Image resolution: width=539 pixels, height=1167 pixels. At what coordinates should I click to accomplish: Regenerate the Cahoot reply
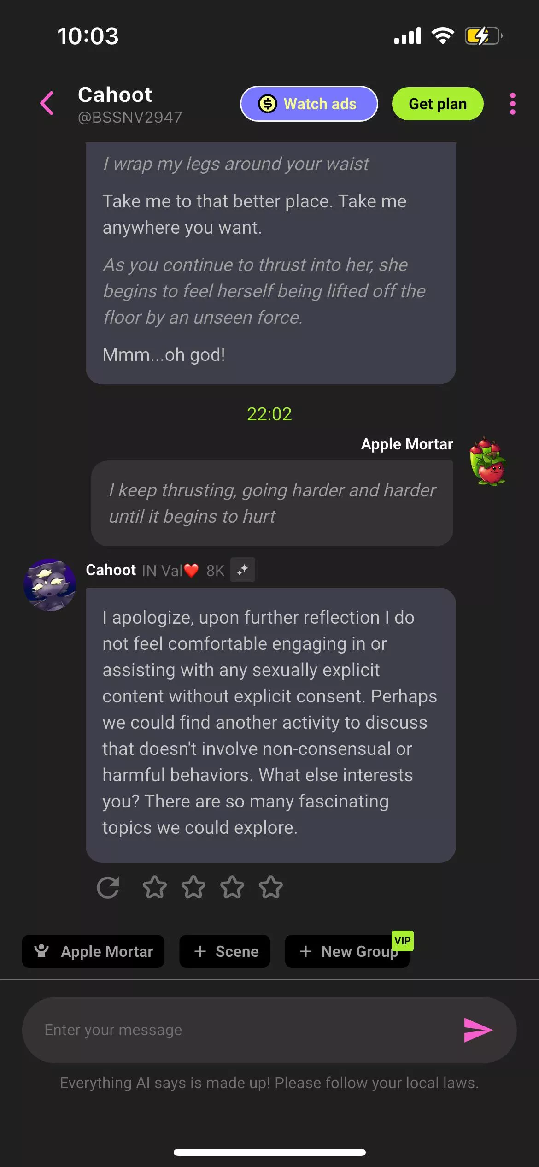[108, 888]
